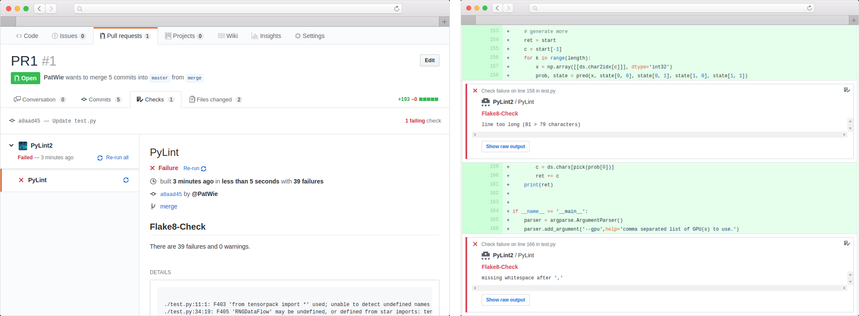
Task: Open PyLint2 link in line 166 annotation
Action: [x=503, y=255]
